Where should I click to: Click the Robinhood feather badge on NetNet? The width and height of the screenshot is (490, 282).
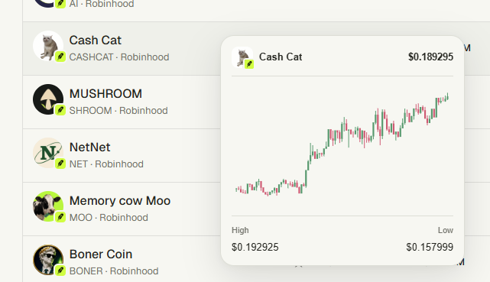tap(60, 164)
